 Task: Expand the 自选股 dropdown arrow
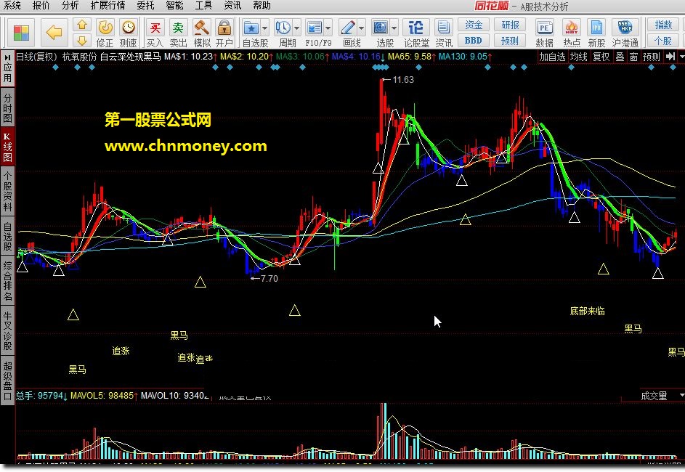point(264,28)
